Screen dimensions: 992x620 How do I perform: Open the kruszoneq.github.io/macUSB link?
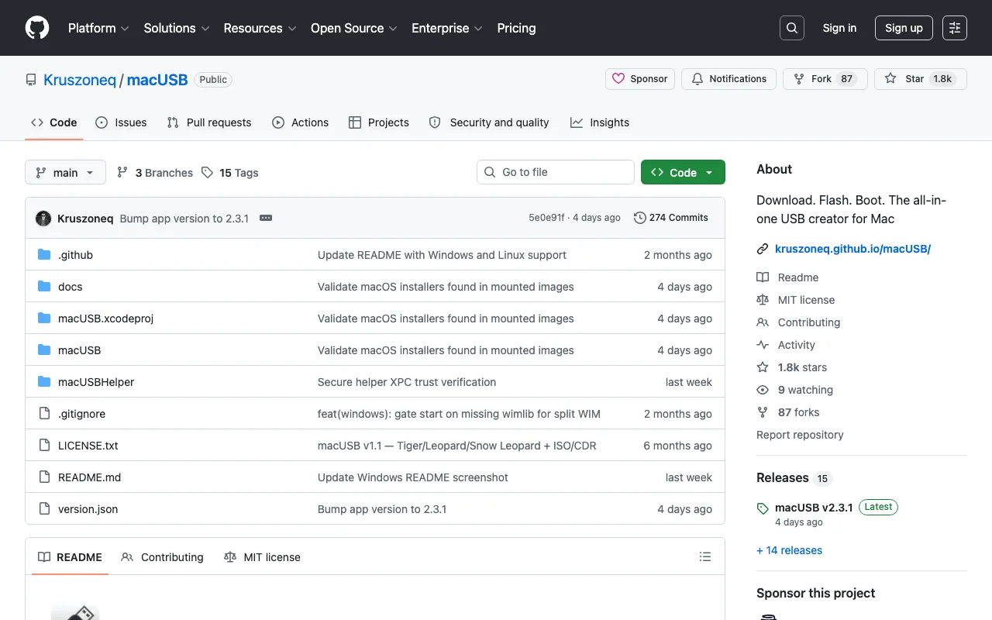click(x=852, y=249)
